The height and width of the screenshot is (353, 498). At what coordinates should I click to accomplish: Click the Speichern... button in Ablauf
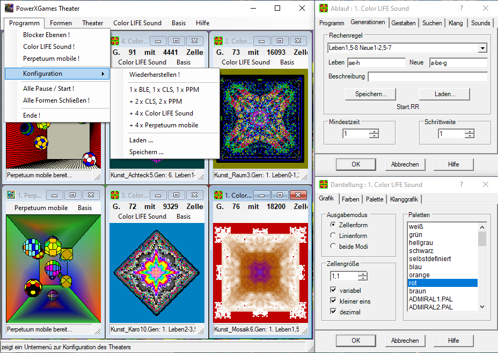coord(371,94)
